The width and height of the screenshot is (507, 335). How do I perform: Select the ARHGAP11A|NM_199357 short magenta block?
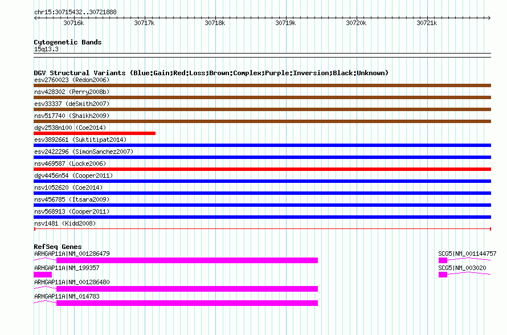(43, 275)
